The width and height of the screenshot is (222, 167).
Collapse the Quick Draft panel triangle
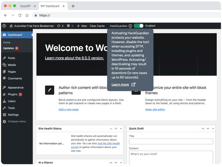tap(213, 129)
